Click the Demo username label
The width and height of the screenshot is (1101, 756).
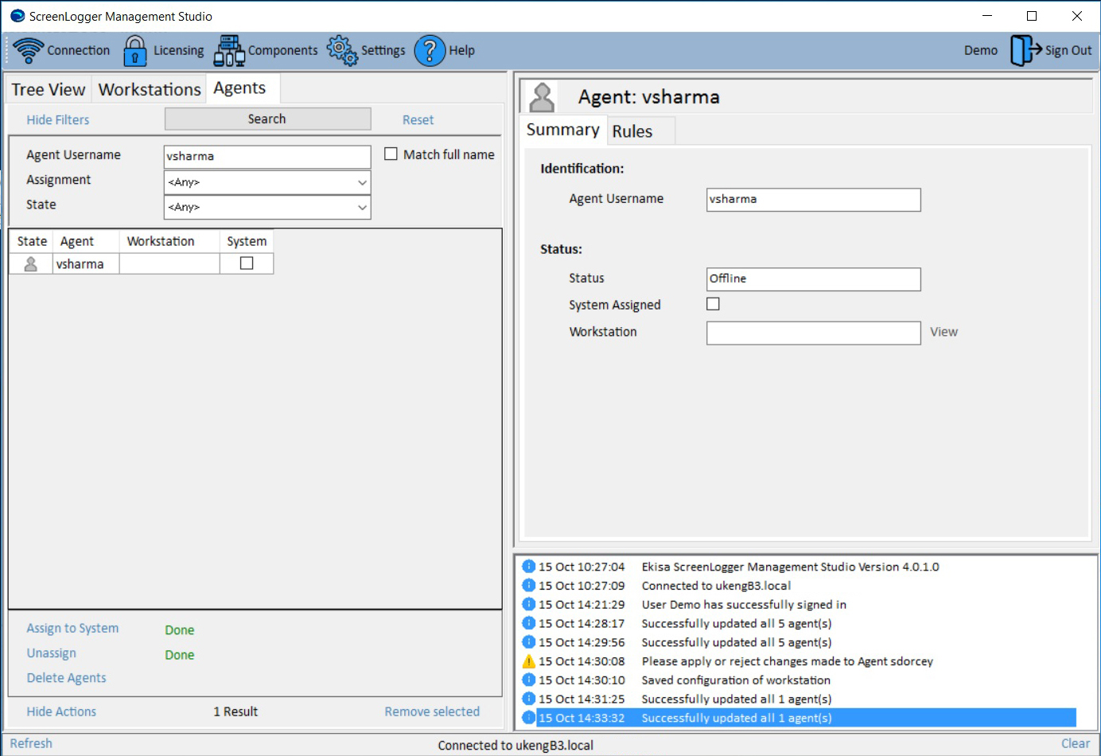pyautogui.click(x=980, y=51)
